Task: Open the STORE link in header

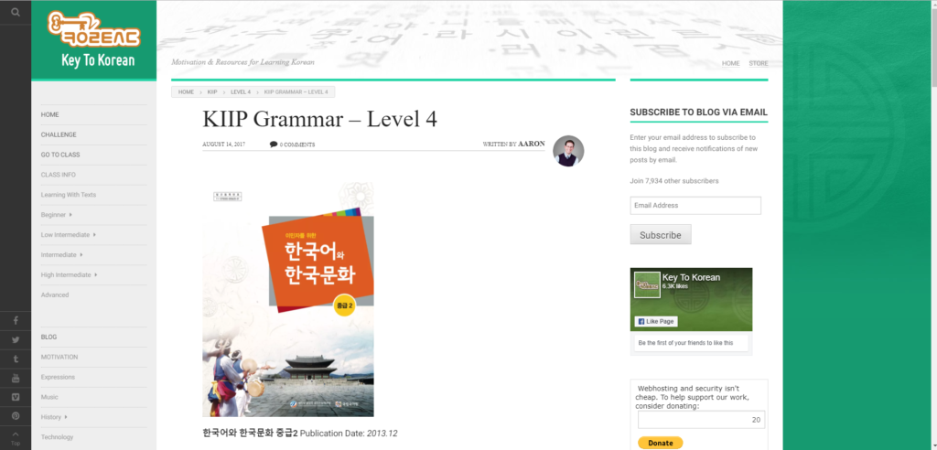Action: pyautogui.click(x=759, y=63)
